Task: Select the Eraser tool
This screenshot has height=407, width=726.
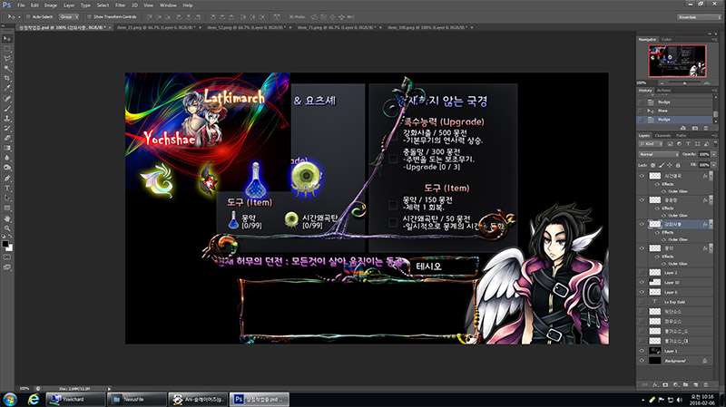Action: 7,138
